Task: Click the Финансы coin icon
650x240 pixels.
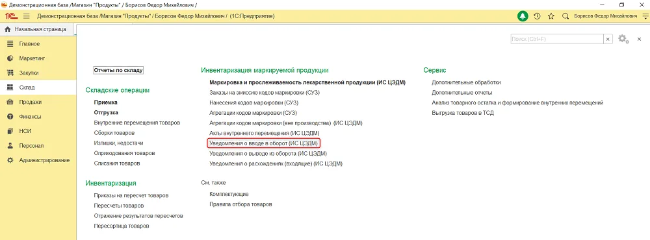Action: tap(10, 117)
